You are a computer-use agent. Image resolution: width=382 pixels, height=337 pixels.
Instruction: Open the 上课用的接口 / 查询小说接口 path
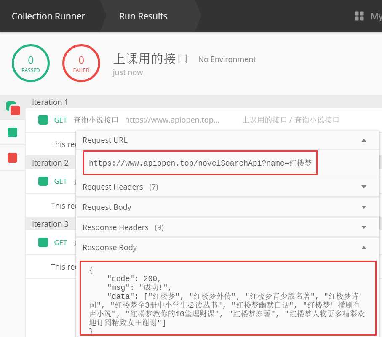click(291, 120)
